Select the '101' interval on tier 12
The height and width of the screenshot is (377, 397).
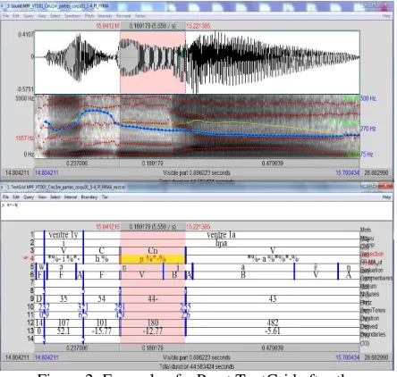pyautogui.click(x=102, y=323)
